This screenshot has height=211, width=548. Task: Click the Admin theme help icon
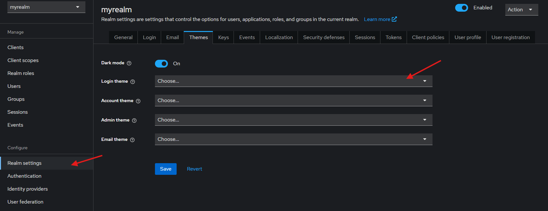click(134, 121)
